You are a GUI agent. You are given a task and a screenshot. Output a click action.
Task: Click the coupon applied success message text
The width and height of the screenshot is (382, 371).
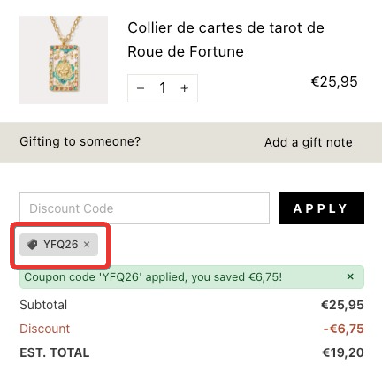[153, 277]
